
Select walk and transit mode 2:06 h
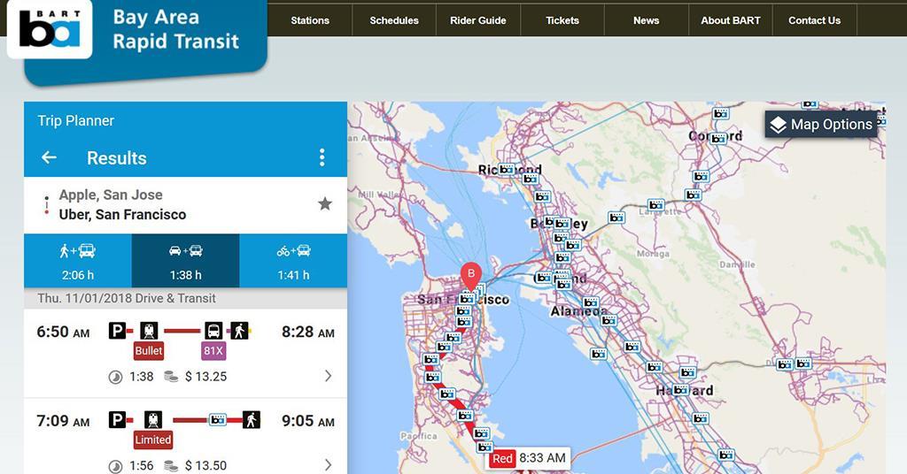click(x=78, y=261)
